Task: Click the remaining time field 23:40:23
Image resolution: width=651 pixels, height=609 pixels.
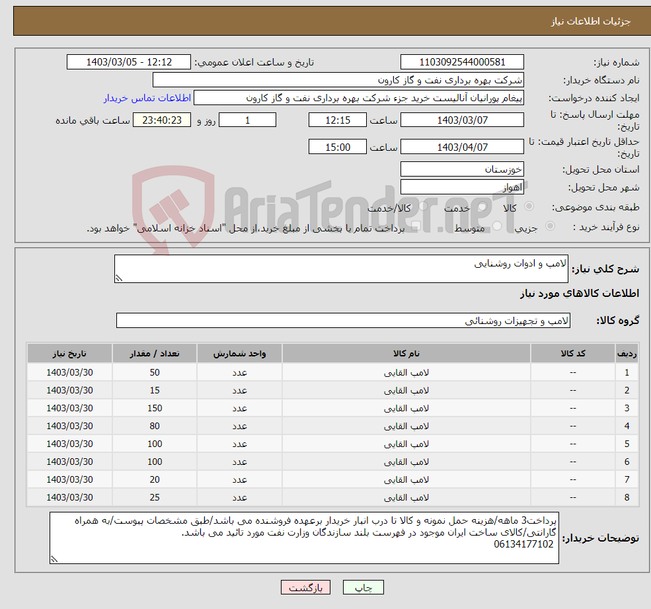Action: point(162,120)
